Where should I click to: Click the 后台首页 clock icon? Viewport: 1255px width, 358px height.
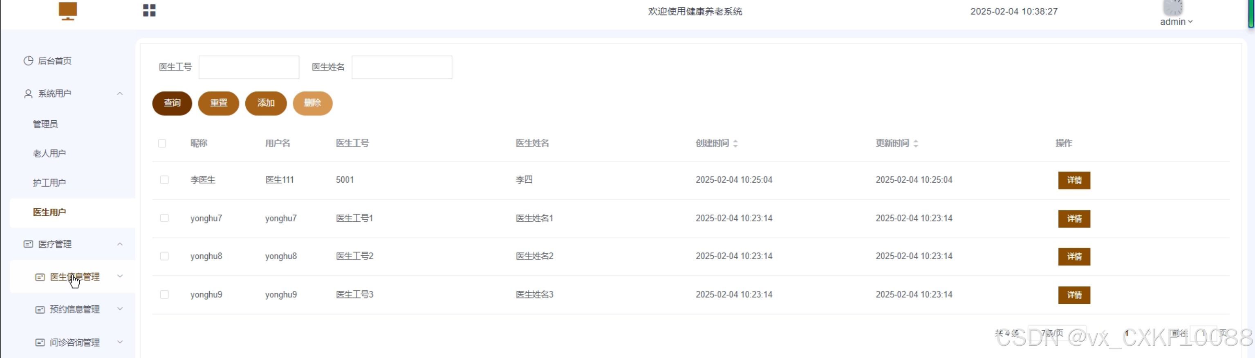coord(28,61)
